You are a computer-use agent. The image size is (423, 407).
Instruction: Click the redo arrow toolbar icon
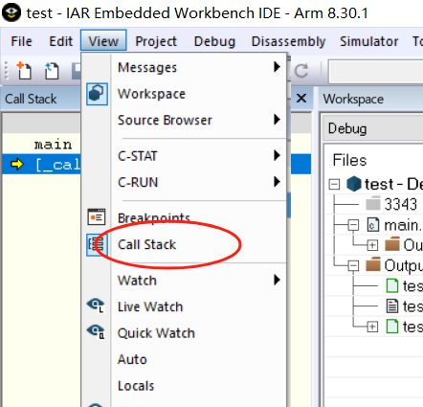click(x=301, y=71)
